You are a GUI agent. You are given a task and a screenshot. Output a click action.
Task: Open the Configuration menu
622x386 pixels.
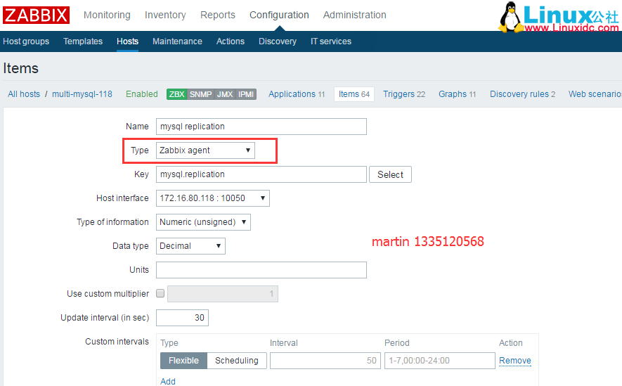pyautogui.click(x=279, y=15)
